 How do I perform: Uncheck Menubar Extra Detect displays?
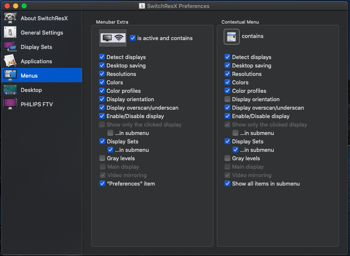pyautogui.click(x=102, y=57)
